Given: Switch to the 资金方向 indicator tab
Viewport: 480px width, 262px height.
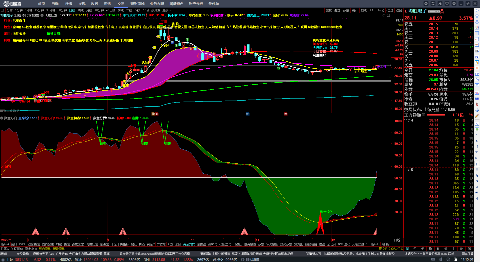Looking at the screenshot, I should tap(189, 244).
